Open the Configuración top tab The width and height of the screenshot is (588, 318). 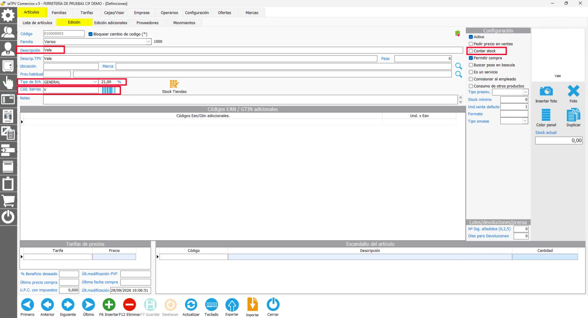coord(197,13)
